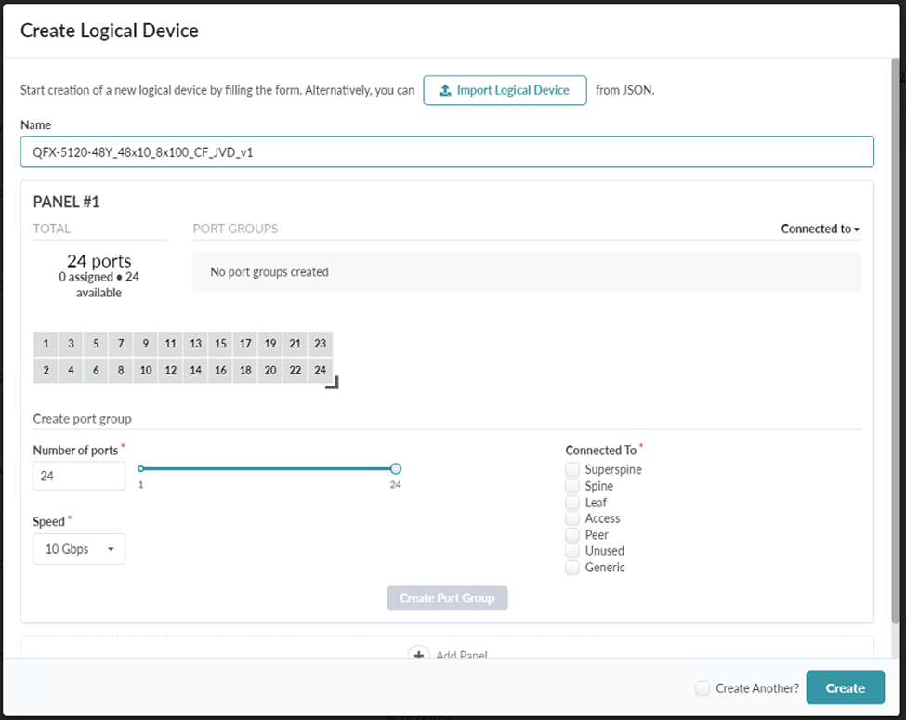Click the panel resize handle near port 24
Screen dimensions: 906x720
(x=333, y=382)
